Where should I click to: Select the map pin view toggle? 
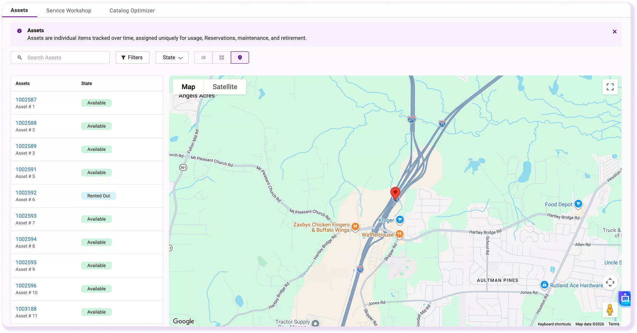coord(240,58)
